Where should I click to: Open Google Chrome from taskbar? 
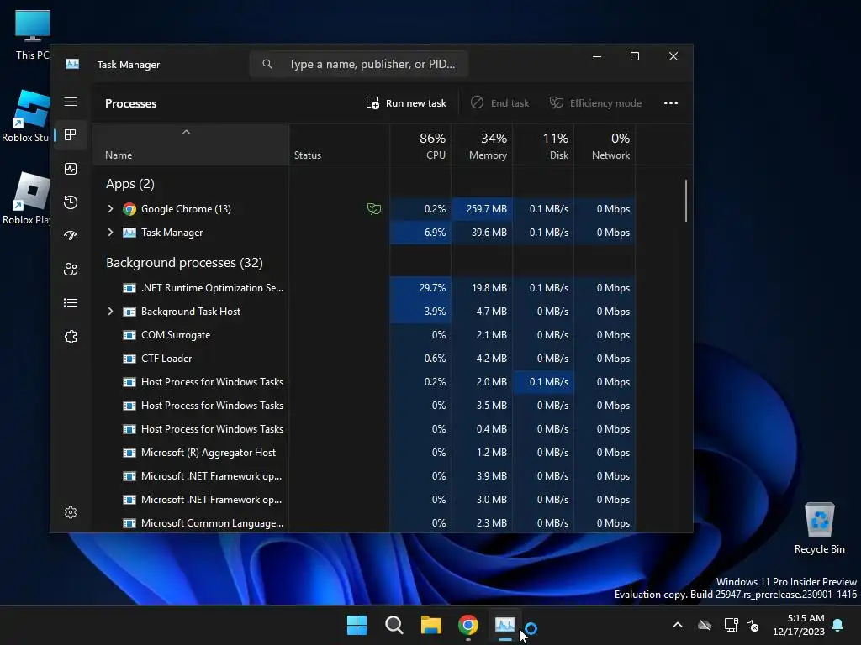tap(467, 625)
